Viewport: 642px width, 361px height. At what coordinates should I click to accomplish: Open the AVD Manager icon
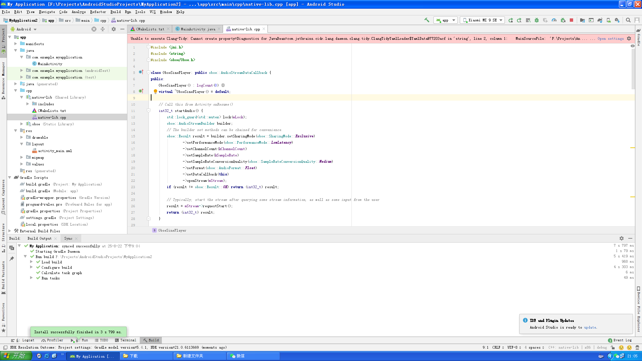pyautogui.click(x=609, y=20)
